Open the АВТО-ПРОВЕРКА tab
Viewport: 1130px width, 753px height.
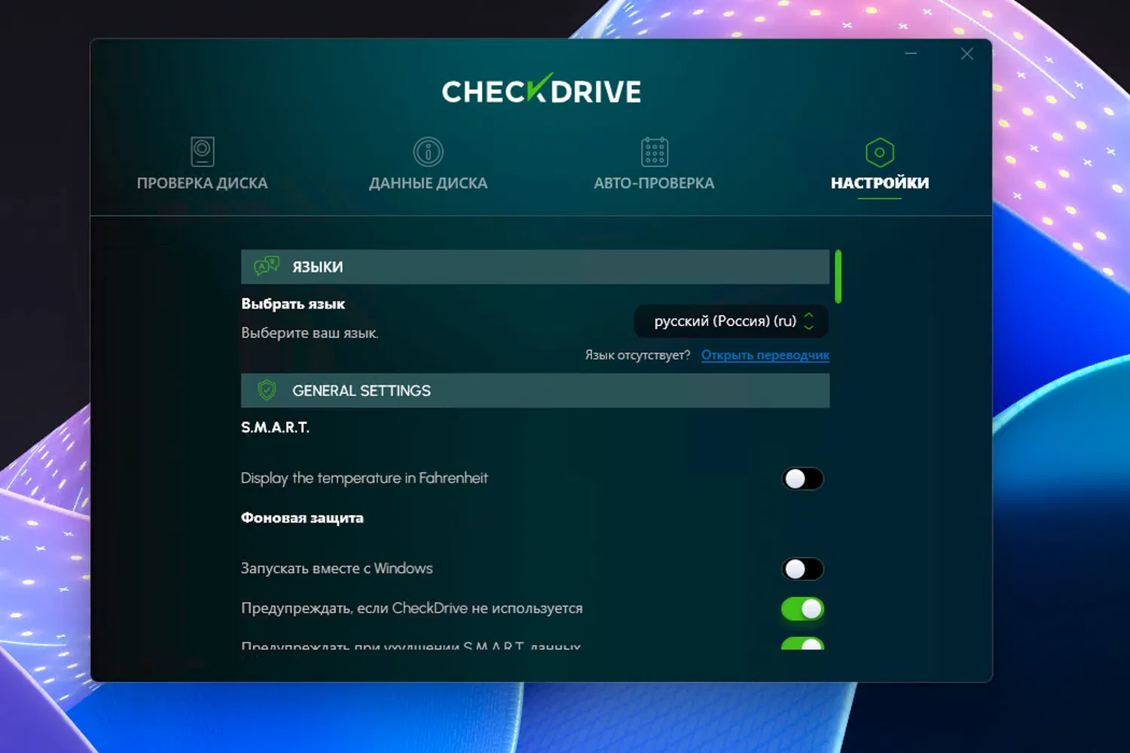tap(654, 182)
